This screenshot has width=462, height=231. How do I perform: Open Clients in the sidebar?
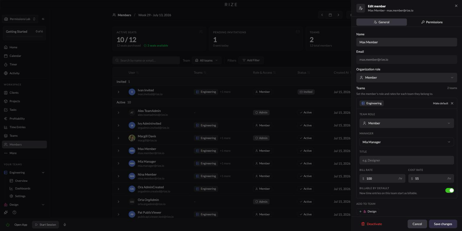pos(24,93)
